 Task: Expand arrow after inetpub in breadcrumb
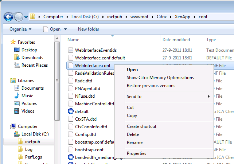[x=126, y=17]
